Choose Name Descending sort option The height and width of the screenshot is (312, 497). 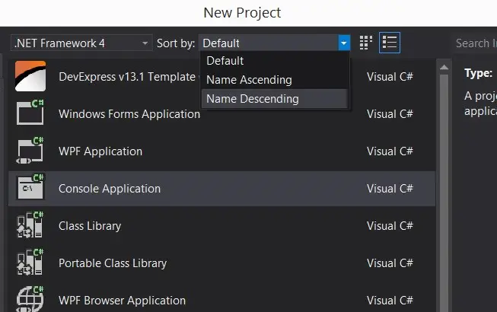point(275,99)
